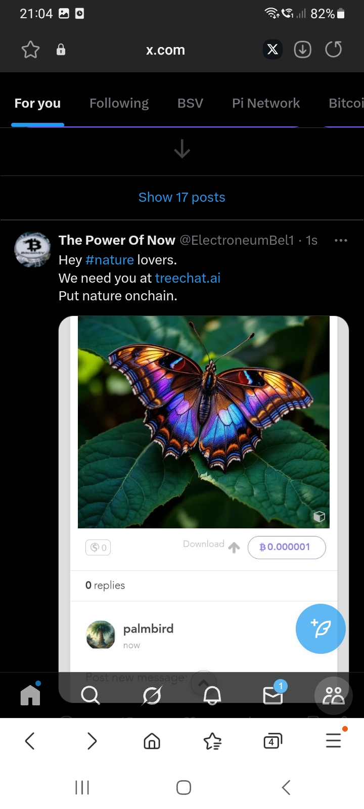Open messages envelope with badge
The image size is (364, 809).
pos(274,694)
